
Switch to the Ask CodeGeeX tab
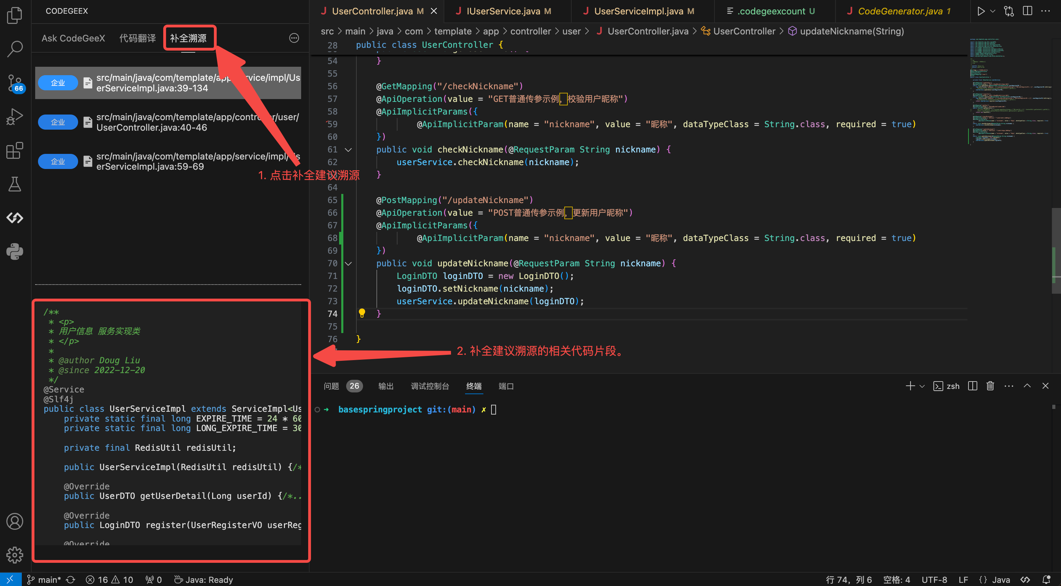tap(73, 38)
